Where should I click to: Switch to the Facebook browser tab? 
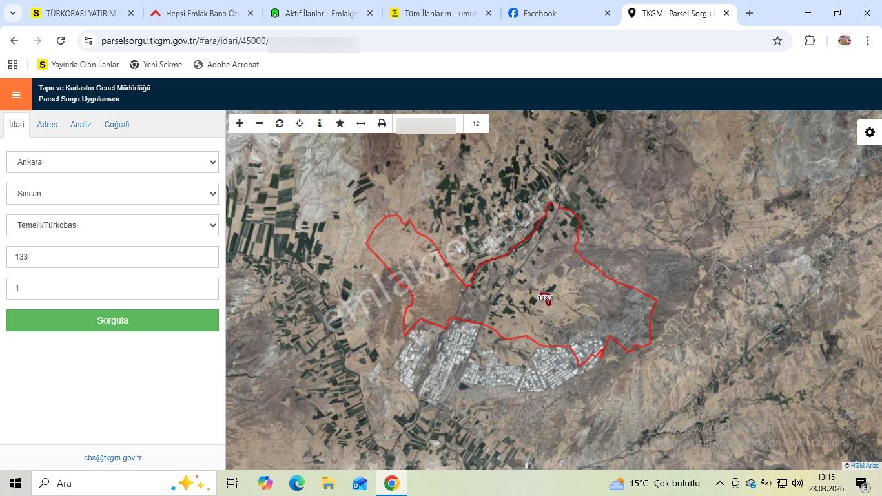pos(559,13)
